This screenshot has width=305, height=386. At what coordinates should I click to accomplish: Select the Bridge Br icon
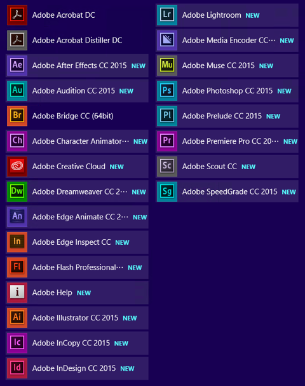[17, 116]
